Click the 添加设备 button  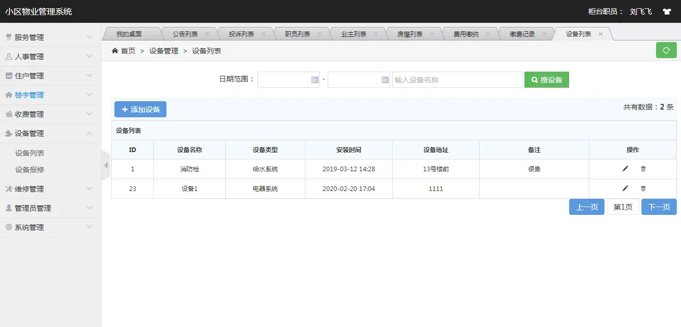tap(140, 110)
